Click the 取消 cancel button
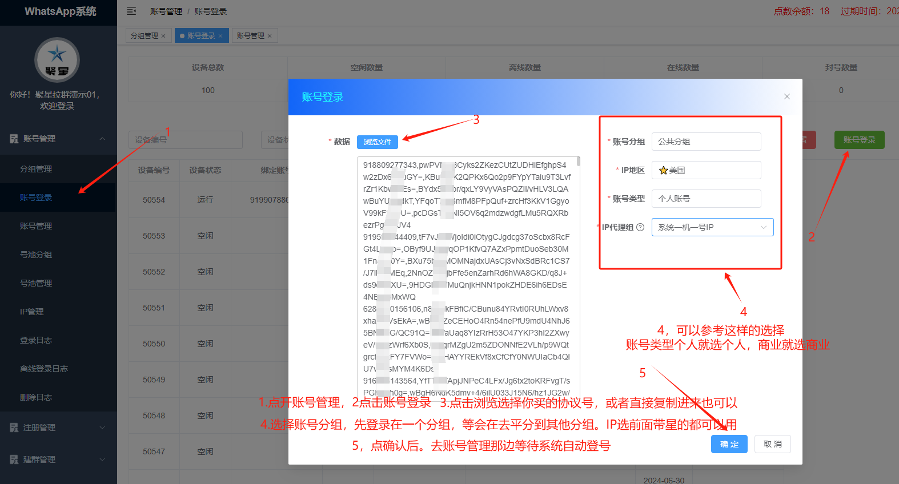The height and width of the screenshot is (484, 899). tap(773, 444)
